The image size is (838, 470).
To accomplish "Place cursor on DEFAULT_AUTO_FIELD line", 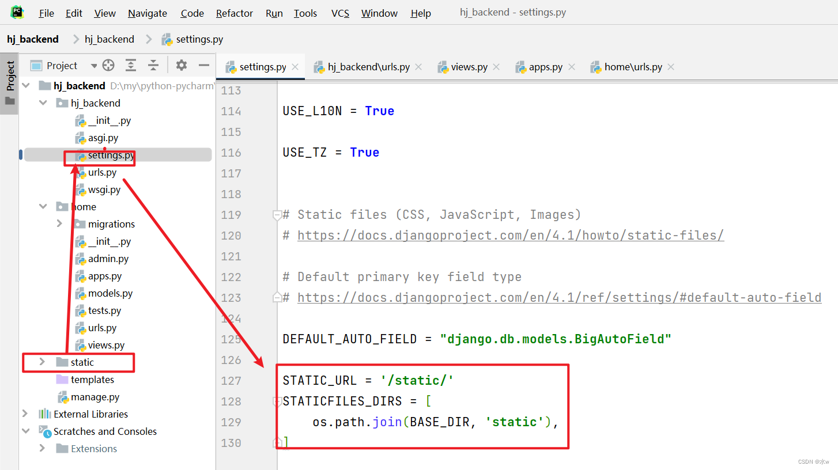I will click(x=477, y=339).
